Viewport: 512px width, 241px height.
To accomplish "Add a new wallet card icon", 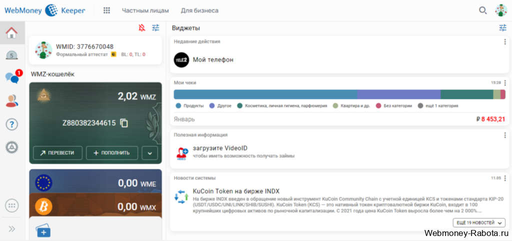I will click(x=44, y=230).
